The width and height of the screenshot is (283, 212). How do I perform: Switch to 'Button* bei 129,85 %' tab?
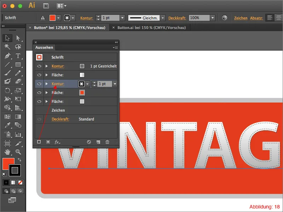pyautogui.click(x=69, y=28)
